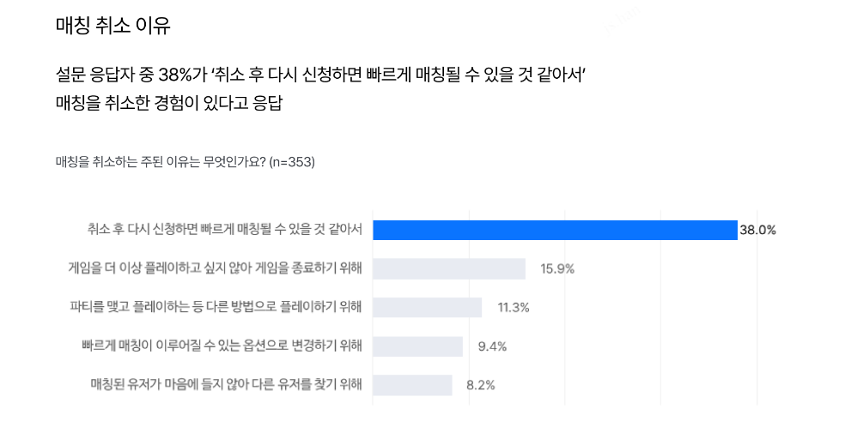Image resolution: width=845 pixels, height=427 pixels.
Task: Select the 11.3% value label
Action: tap(513, 308)
